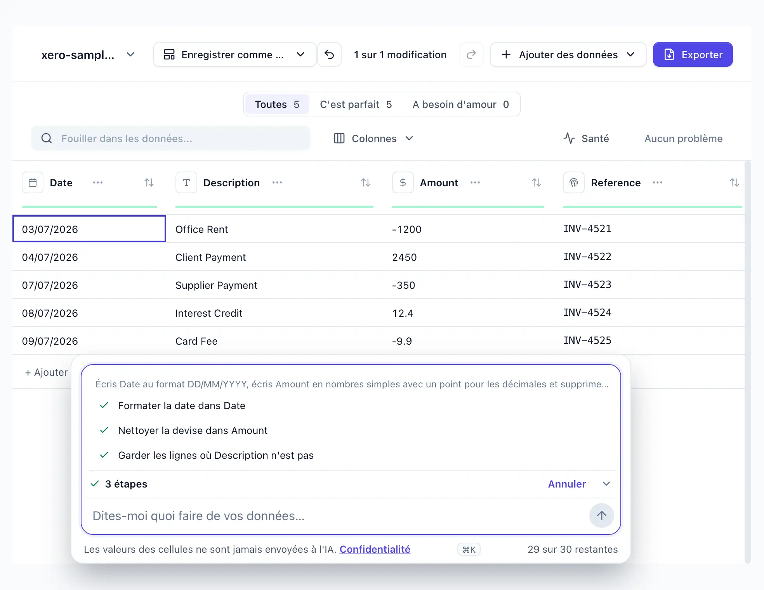Focus the Fouiller dans les données search field
The image size is (764, 590).
coord(171,139)
